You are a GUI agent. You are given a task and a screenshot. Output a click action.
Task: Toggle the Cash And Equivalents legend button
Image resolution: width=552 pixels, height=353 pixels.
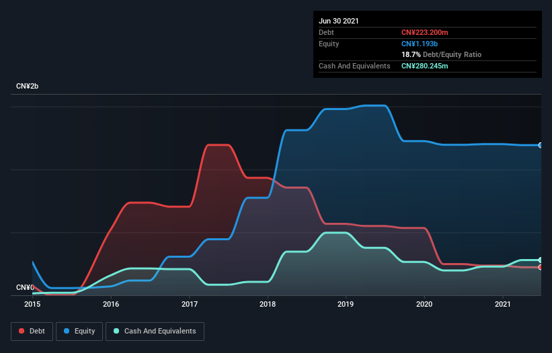tap(155, 332)
